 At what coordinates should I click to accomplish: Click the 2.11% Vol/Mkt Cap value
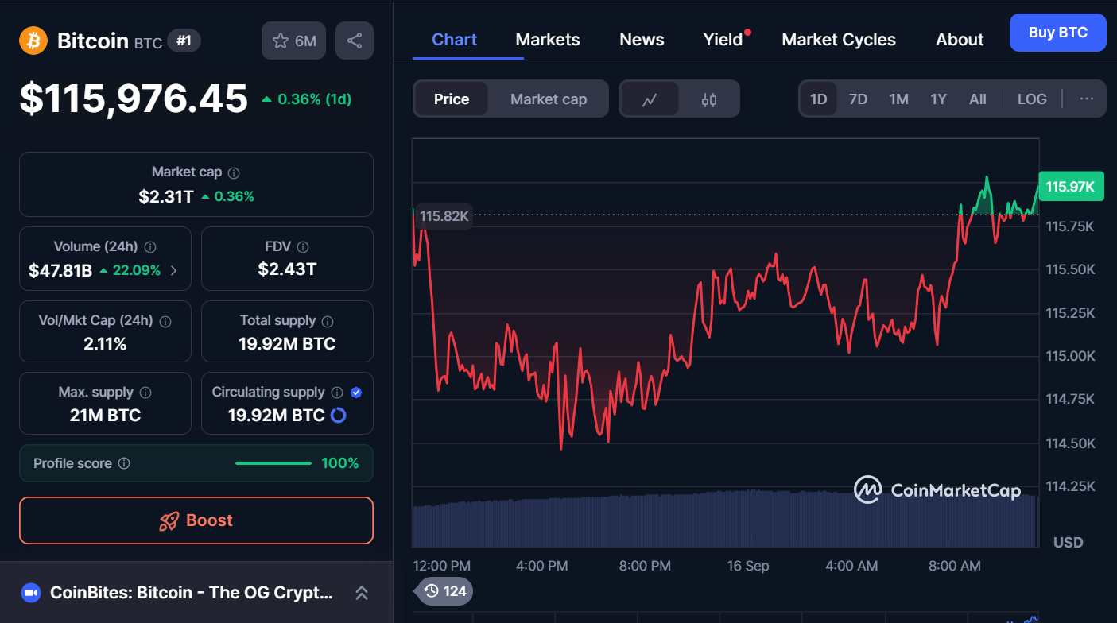[x=105, y=344]
